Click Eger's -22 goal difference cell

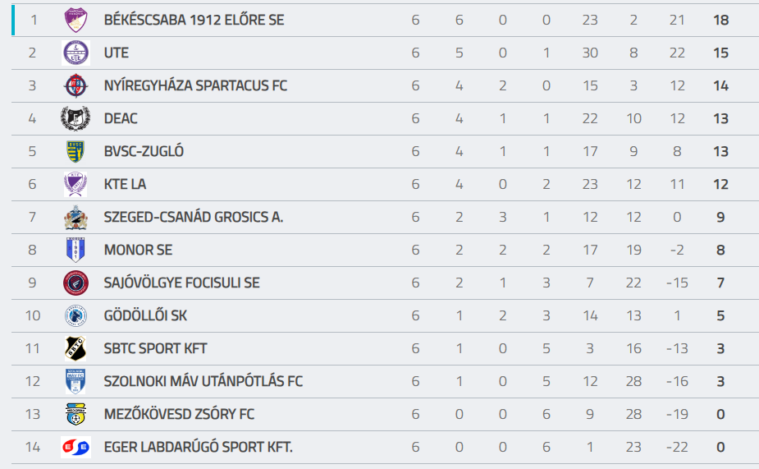677,447
